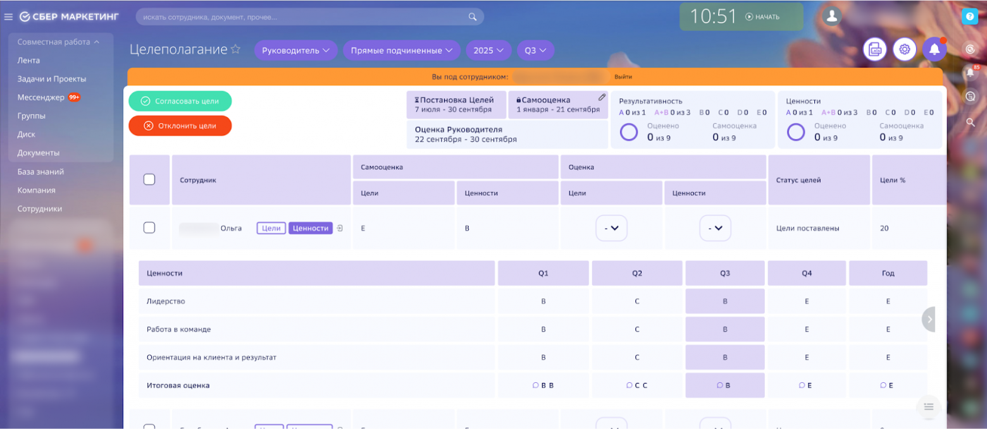Click the pencil icon next to Самооценка
Viewport: 987px width, 429px height.
602,97
